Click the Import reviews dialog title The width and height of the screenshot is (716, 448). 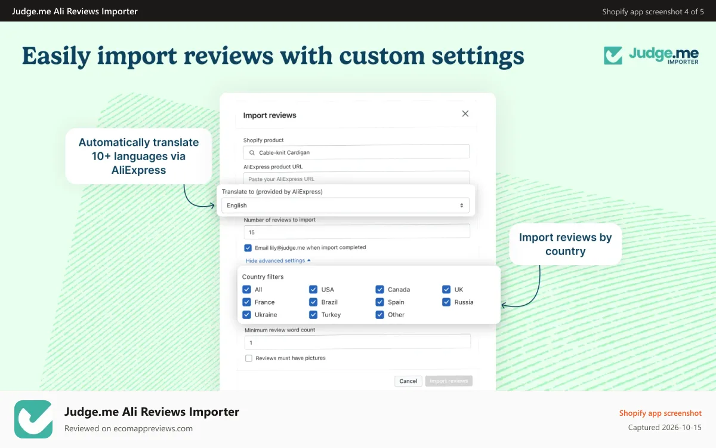[x=270, y=115]
